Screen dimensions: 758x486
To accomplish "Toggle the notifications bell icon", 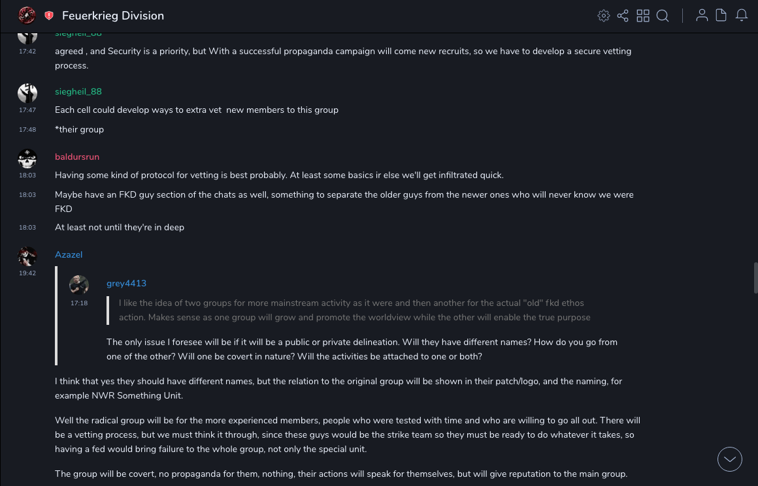I will point(742,16).
